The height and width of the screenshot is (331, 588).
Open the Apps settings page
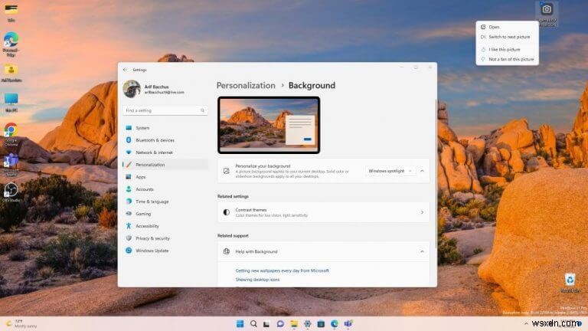click(x=165, y=177)
